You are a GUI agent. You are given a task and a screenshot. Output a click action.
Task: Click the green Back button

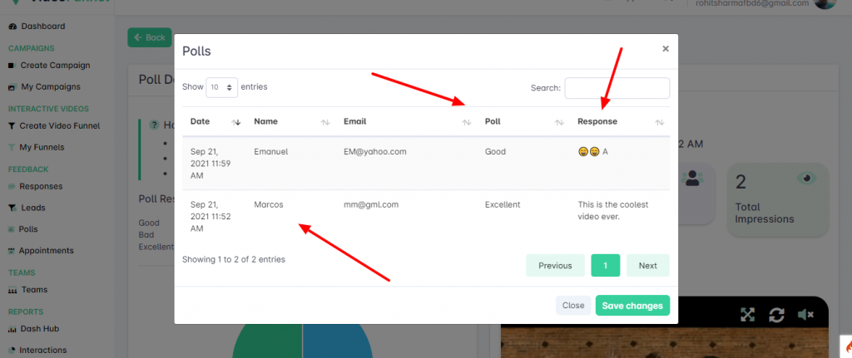click(150, 37)
